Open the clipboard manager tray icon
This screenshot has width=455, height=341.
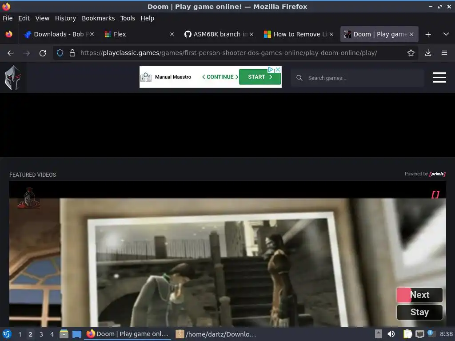pos(407,334)
